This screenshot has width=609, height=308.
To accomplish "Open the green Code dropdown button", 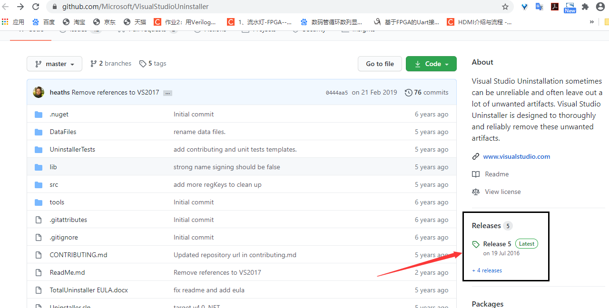I will (x=431, y=64).
